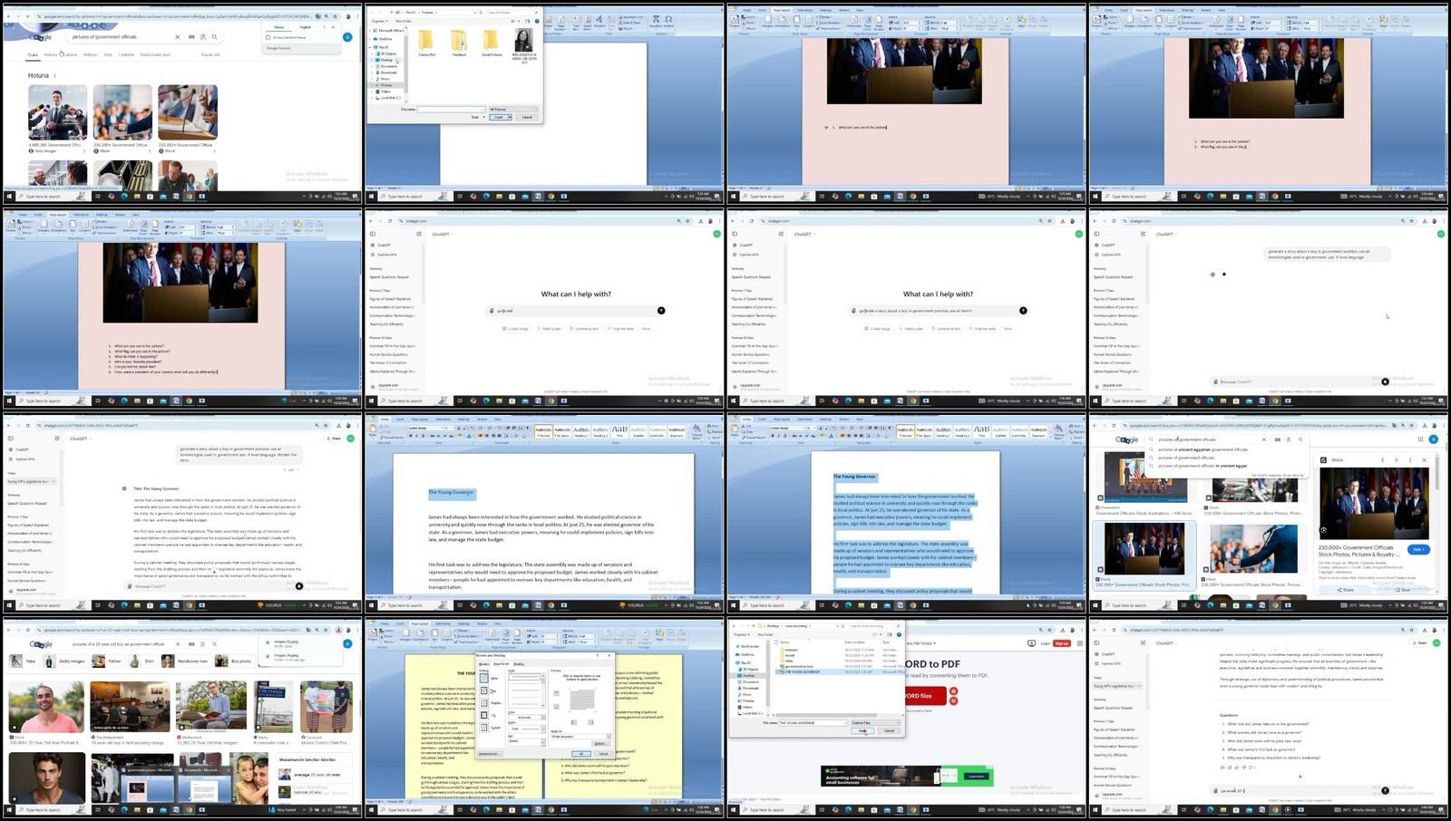Send the full 'generate a story' ChatGPT prompt
Viewport: 1451px width, 821px height.
(1023, 311)
